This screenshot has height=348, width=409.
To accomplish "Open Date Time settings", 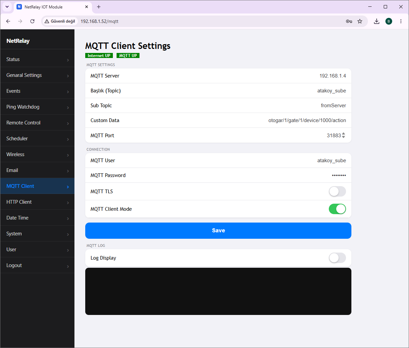I will click(37, 218).
